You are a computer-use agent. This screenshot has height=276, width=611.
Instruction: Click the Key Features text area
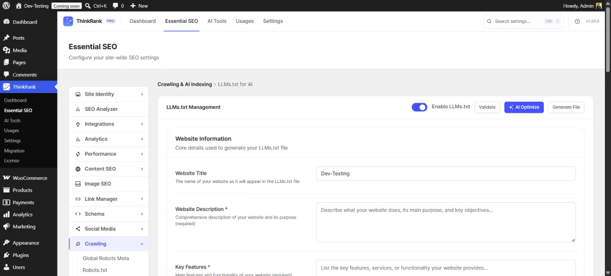point(446,268)
